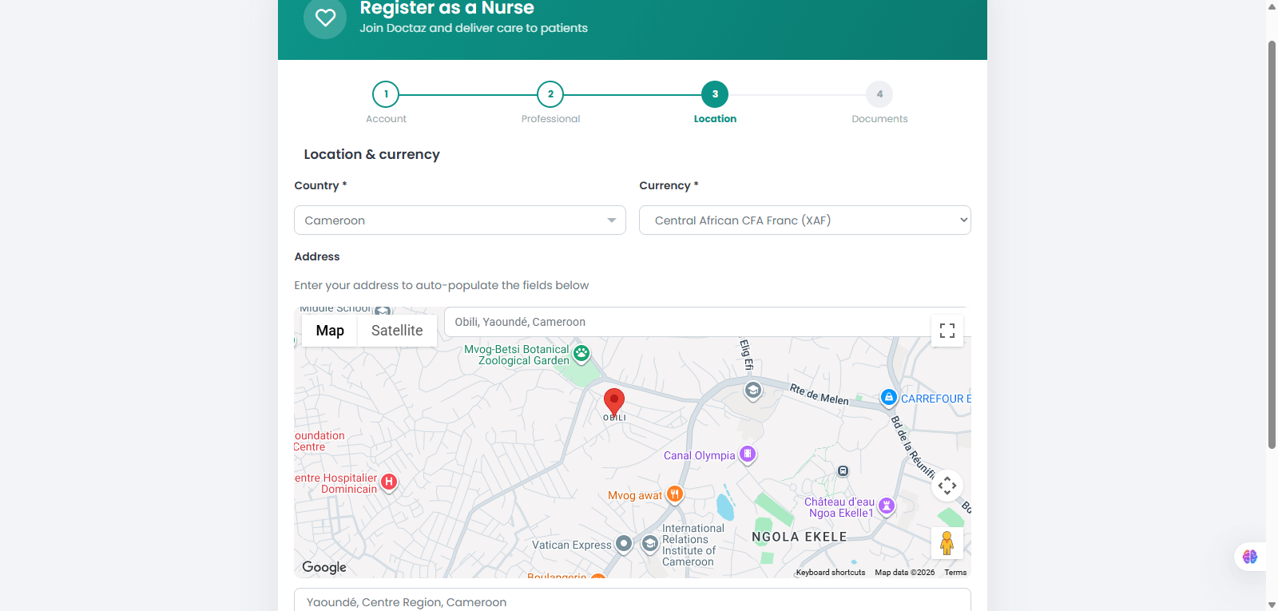Viewport: 1278px width, 611px height.
Task: Open the map Terms link
Action: pyautogui.click(x=955, y=573)
